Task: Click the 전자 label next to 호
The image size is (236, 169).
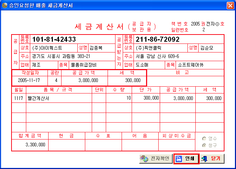Action: pyautogui.click(x=210, y=24)
